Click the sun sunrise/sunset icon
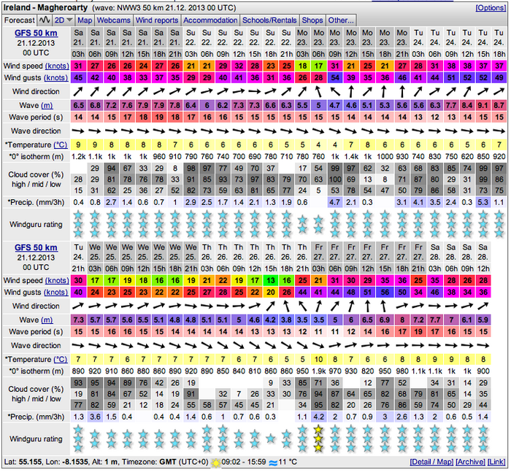 pos(215,462)
